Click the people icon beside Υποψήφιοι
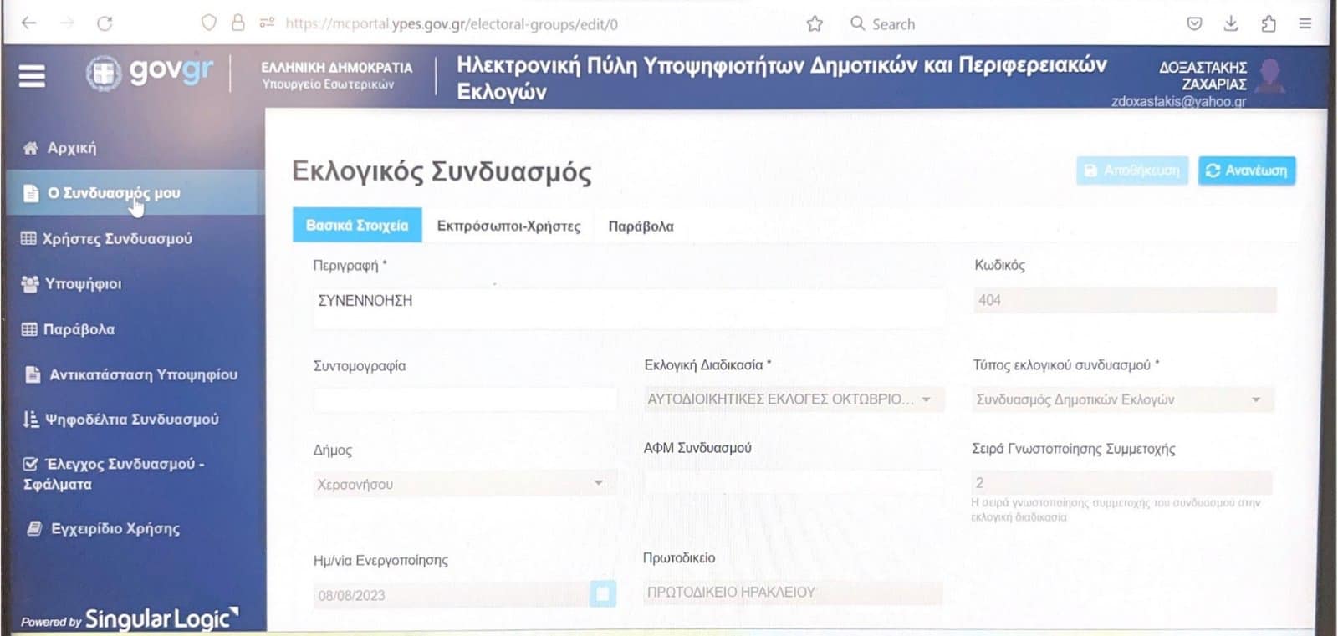Image resolution: width=1338 pixels, height=636 pixels. point(29,284)
